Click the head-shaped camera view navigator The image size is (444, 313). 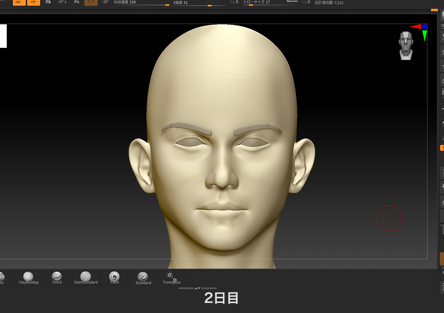406,46
